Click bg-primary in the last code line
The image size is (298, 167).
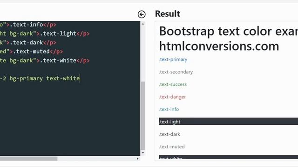(26, 78)
